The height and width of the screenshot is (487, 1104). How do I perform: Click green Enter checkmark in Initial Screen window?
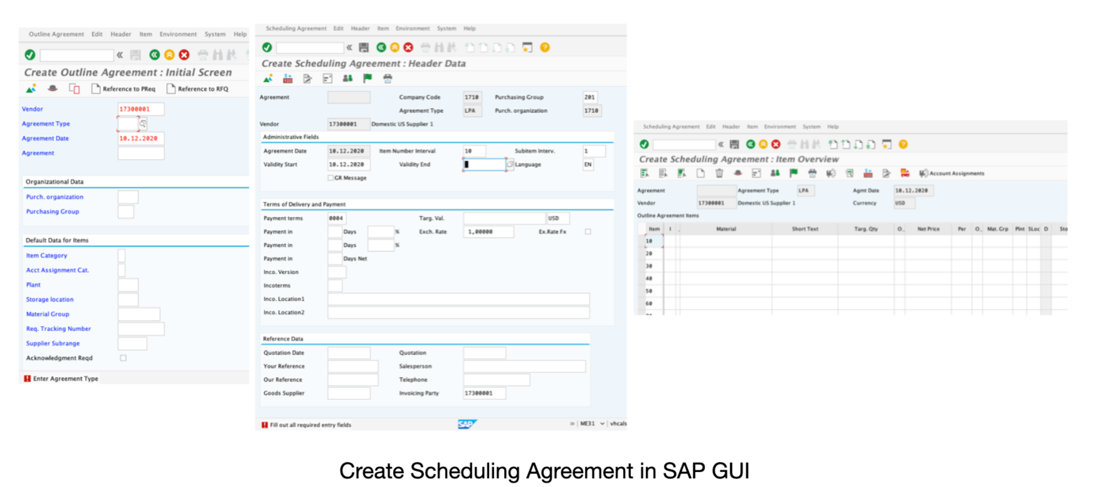29,55
